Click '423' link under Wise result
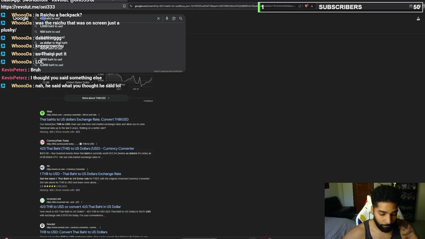Screen dimensions: 425x239 click(x=78, y=132)
